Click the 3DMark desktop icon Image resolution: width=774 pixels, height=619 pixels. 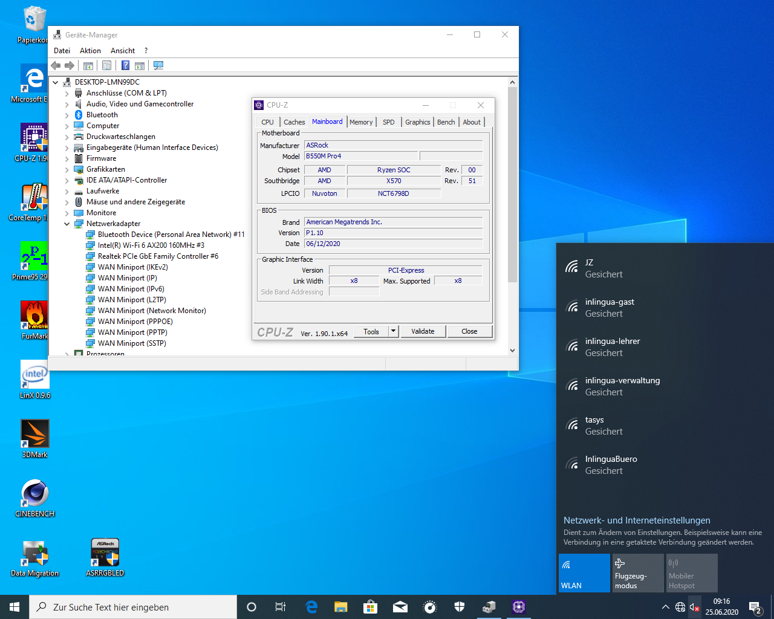coord(34,438)
